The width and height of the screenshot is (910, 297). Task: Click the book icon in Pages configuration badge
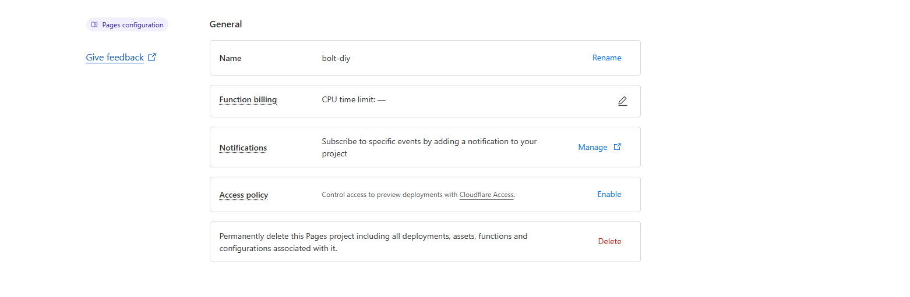pyautogui.click(x=94, y=25)
